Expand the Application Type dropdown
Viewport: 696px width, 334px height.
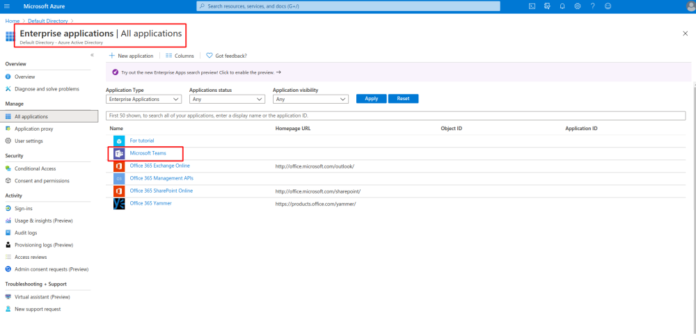click(143, 99)
